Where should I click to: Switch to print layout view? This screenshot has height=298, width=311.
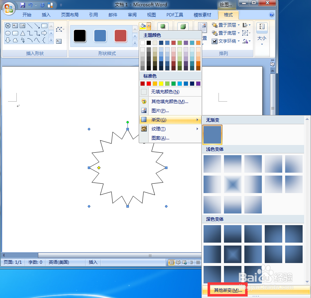coord(172,263)
